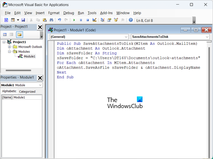This screenshot has height=159, width=213.
Task: Toggle Folders view in Project panel
Action: [x=19, y=34]
